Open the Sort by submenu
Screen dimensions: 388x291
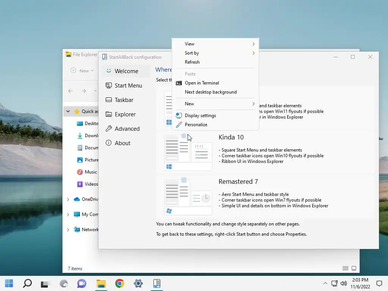(215, 53)
